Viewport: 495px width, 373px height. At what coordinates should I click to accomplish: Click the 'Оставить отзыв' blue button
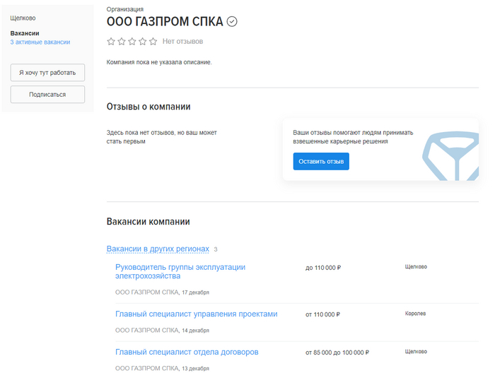(321, 162)
